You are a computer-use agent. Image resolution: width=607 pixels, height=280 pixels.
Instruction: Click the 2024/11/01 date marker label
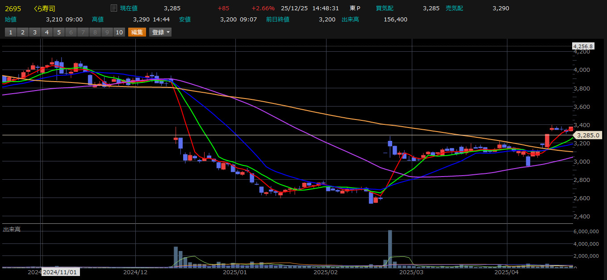pos(60,272)
